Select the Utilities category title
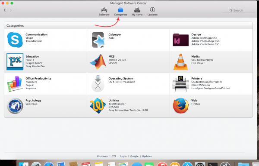Image resolution: width=259 pixels, height=166 pixels. (114, 100)
